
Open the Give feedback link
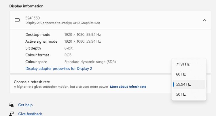tap(30, 114)
